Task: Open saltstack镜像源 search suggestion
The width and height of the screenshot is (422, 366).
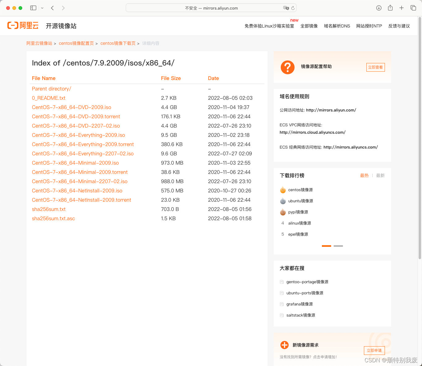Action: pyautogui.click(x=301, y=315)
